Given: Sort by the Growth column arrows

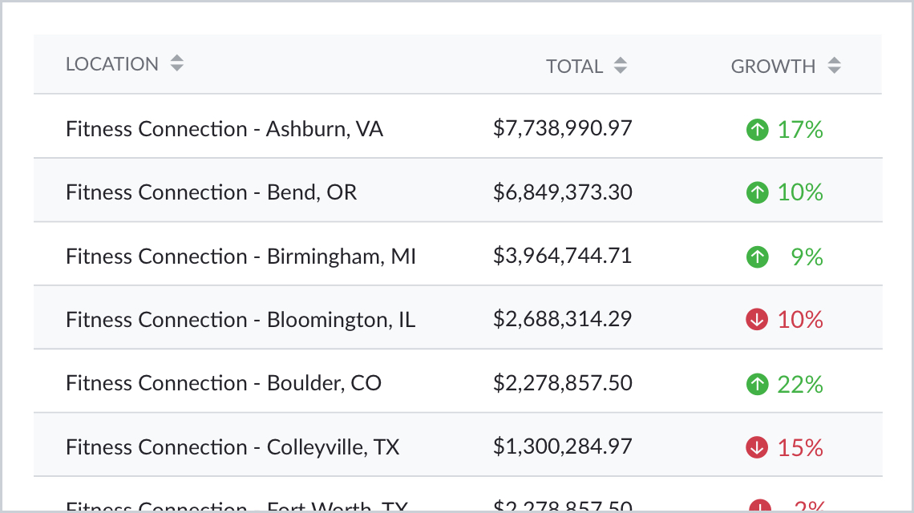Looking at the screenshot, I should (x=835, y=67).
